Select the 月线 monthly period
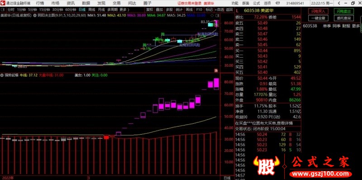 (101, 10)
